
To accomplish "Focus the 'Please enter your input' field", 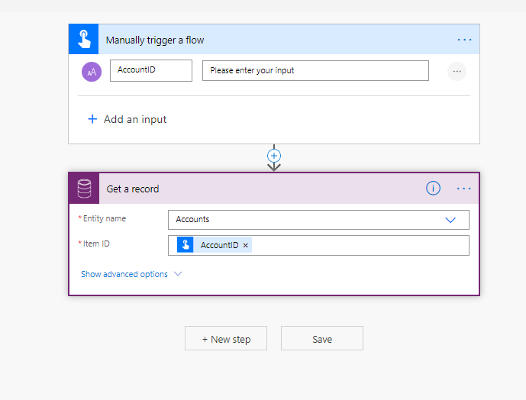I will coord(315,71).
